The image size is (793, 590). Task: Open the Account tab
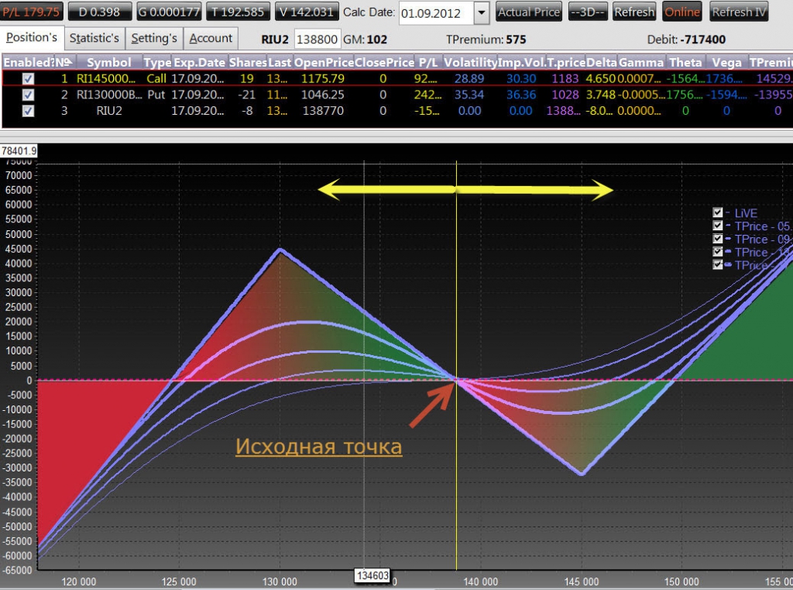point(211,38)
